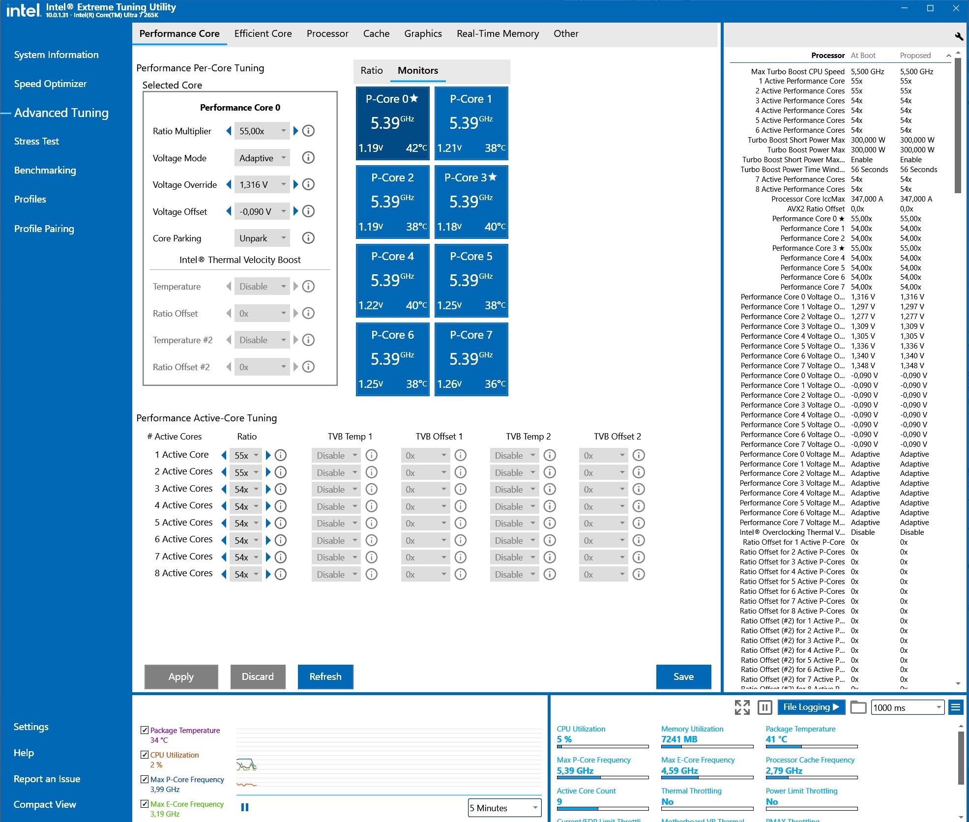Click info icon for Core Parking
Screen dimensions: 969x822
coord(308,238)
